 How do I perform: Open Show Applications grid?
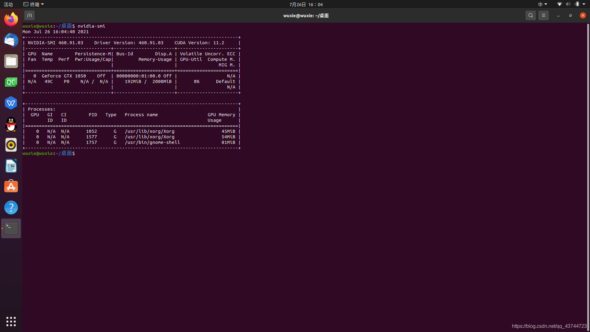(11, 321)
